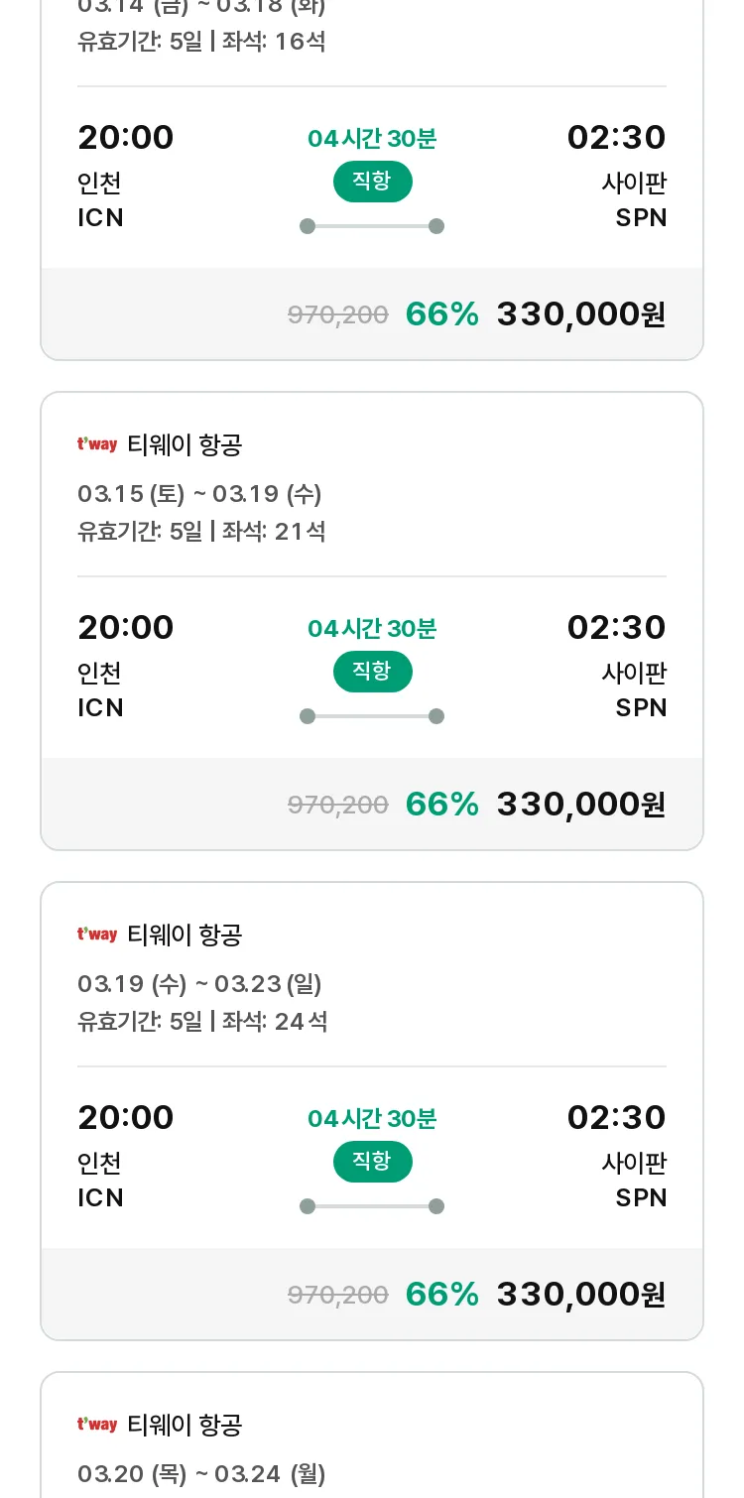Click 20:00 departure time on 03.15 flight
Screen dimensions: 744x1498
tap(126, 627)
